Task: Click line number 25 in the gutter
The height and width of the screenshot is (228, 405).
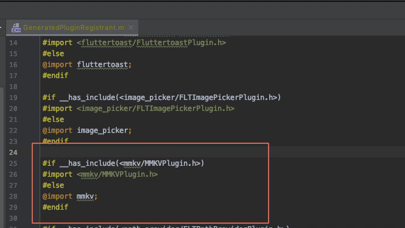Action: click(x=13, y=163)
